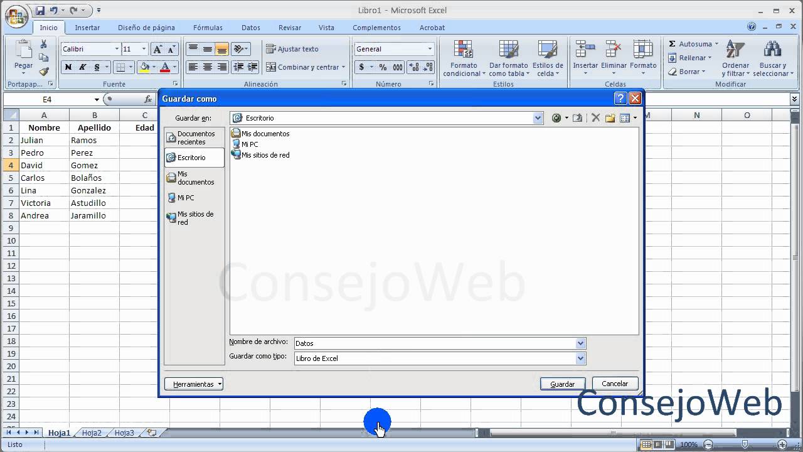The height and width of the screenshot is (452, 803).
Task: Click the create new folder icon
Action: click(x=610, y=118)
